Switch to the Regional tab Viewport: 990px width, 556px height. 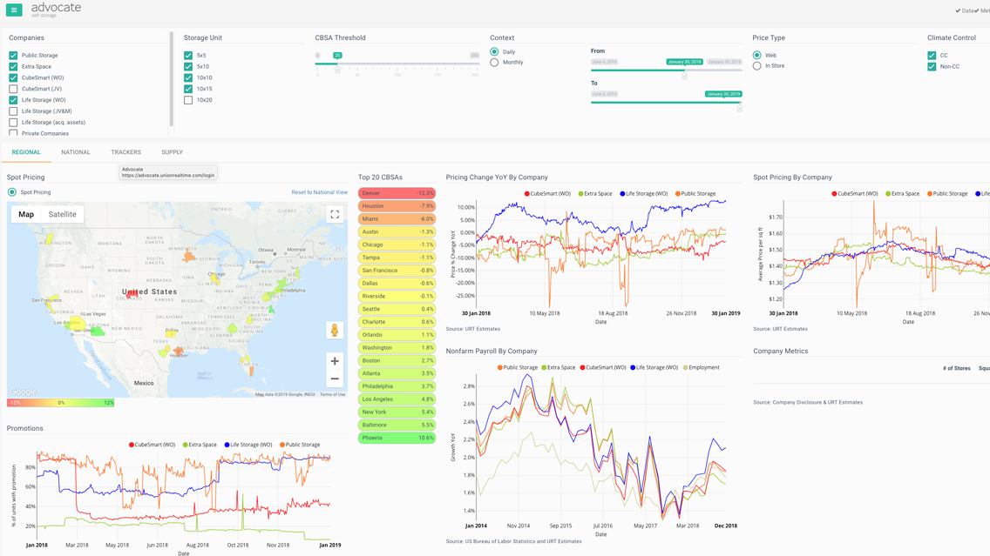coord(26,152)
